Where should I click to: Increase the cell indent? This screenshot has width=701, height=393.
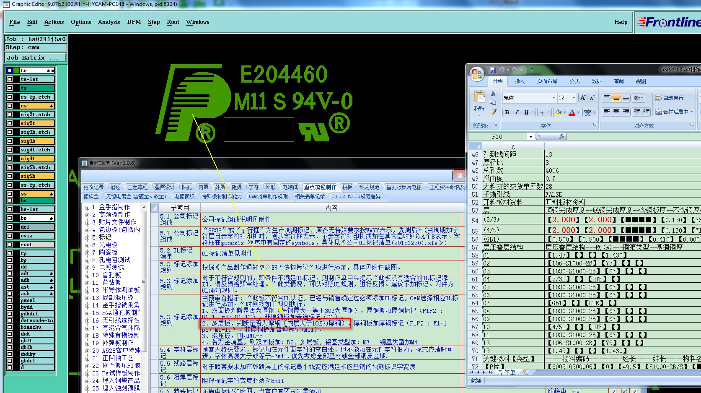click(x=647, y=112)
